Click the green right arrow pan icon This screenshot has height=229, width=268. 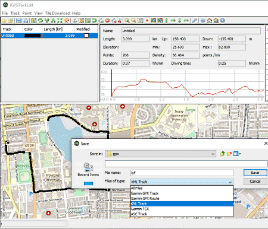(x=173, y=21)
